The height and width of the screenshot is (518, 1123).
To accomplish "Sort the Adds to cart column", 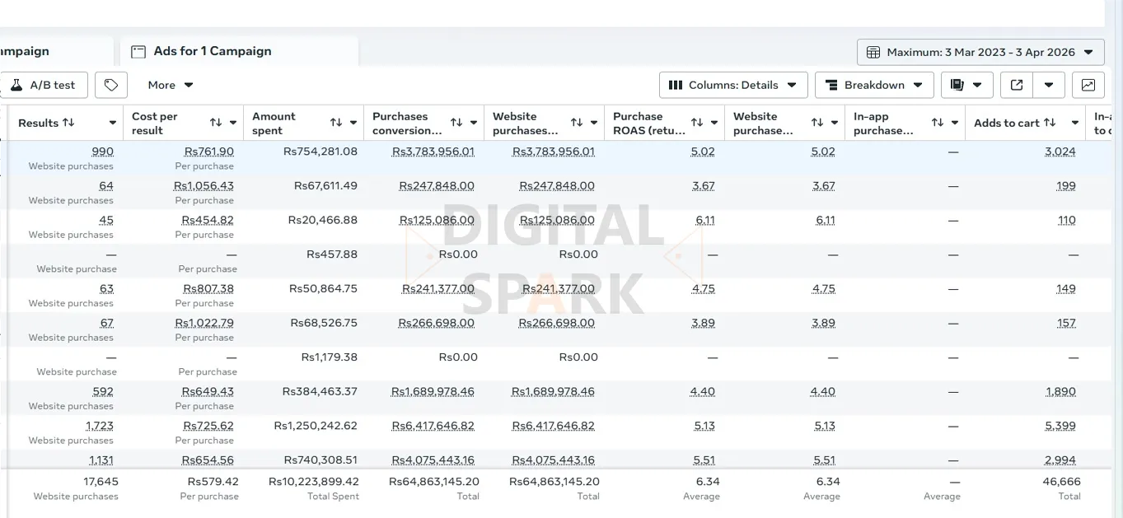I will [1050, 123].
